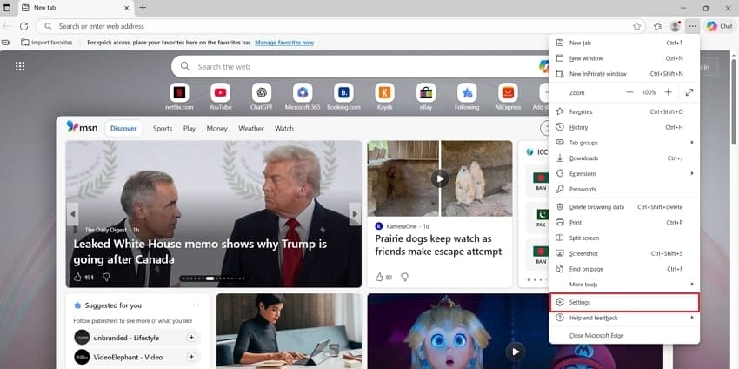Viewport: 739px width, 369px height.
Task: Expand the Help and feedback submenu
Action: [x=625, y=318]
